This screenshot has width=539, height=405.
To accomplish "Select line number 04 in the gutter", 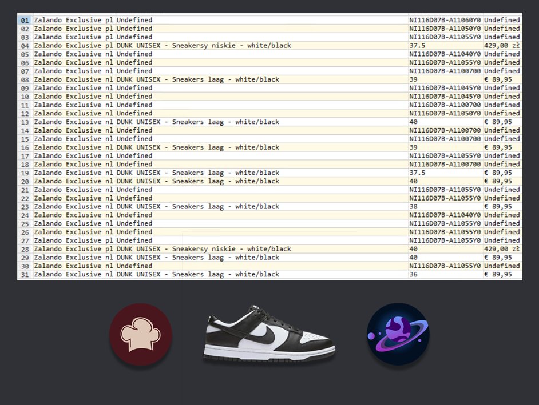I will click(25, 46).
